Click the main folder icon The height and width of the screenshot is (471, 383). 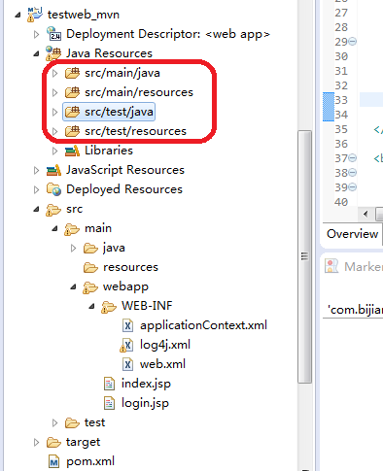pyautogui.click(x=72, y=229)
